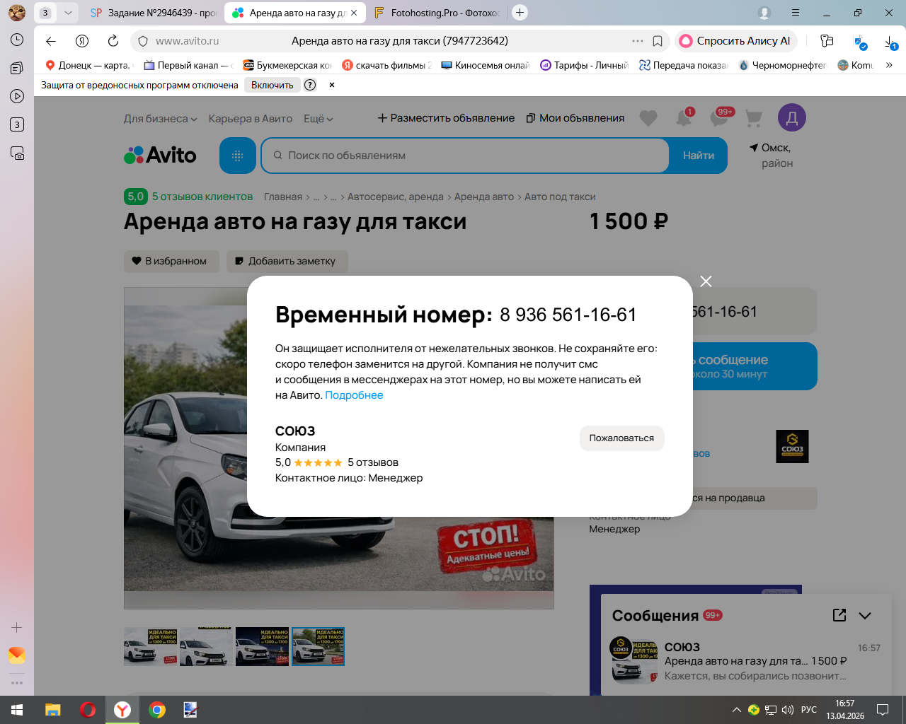Image resolution: width=906 pixels, height=724 pixels.
Task: Ask Alice AI button
Action: 736,41
